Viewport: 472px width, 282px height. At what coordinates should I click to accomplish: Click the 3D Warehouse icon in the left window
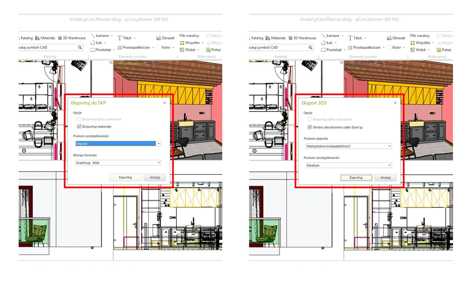[60, 38]
